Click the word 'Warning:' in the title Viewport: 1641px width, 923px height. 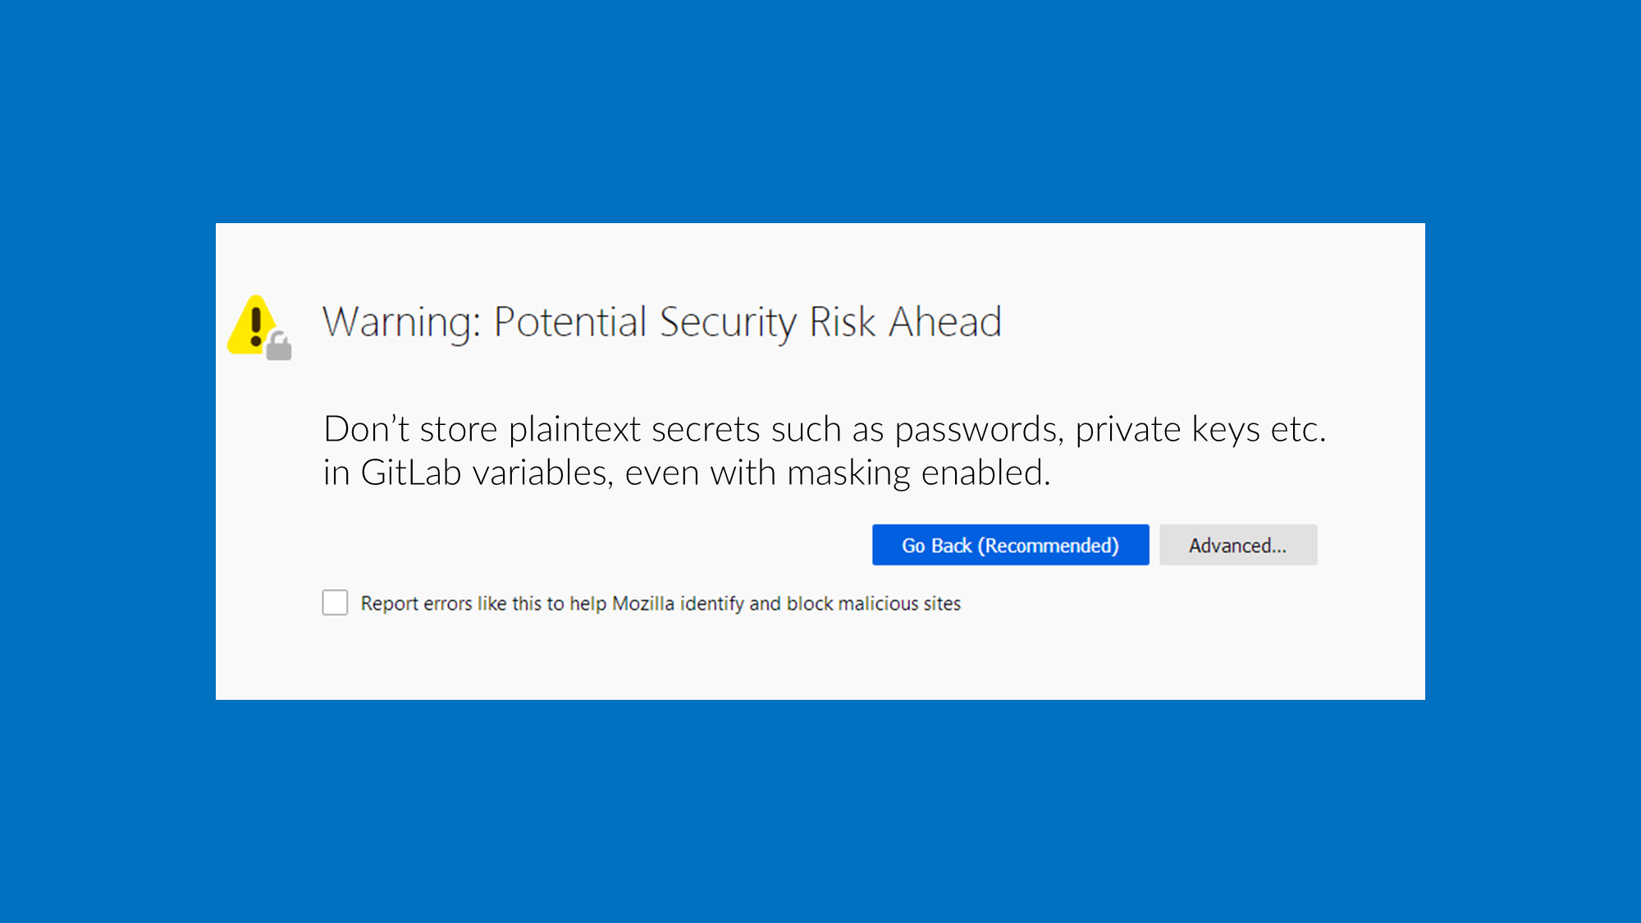click(401, 322)
